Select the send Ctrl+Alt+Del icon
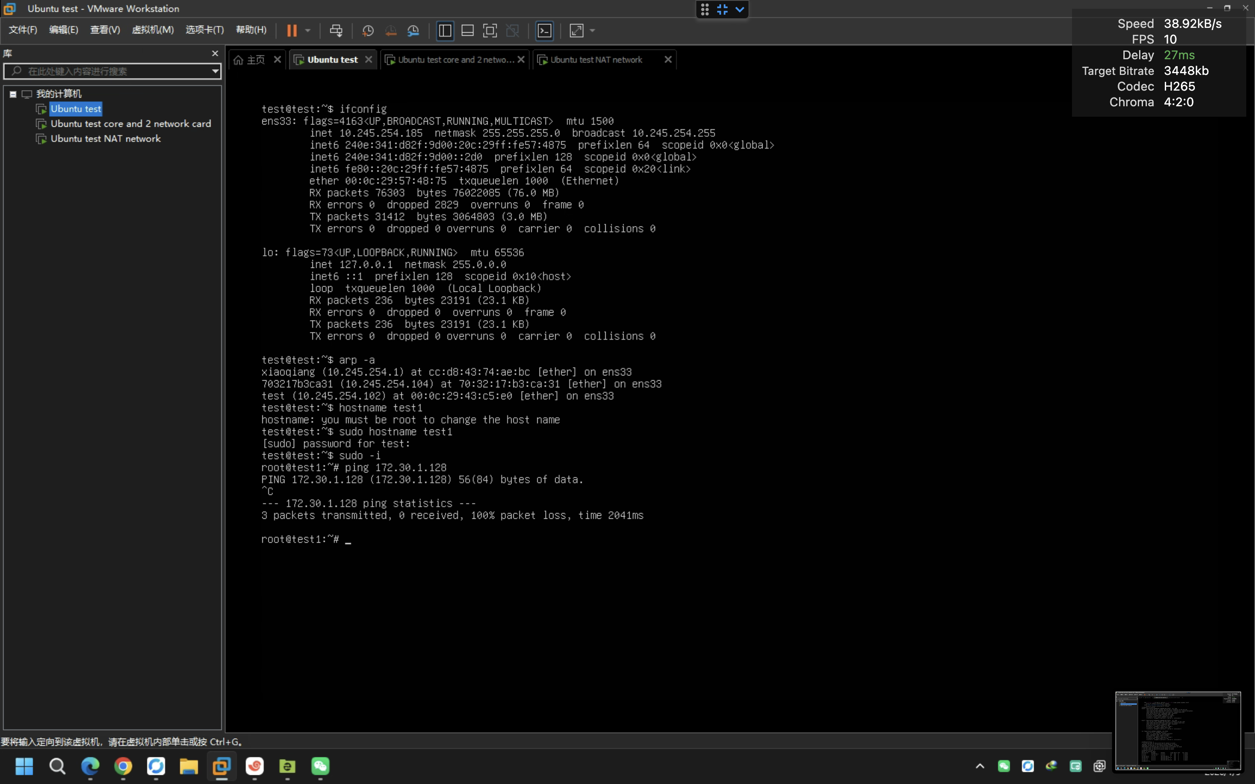1255x784 pixels. click(336, 30)
